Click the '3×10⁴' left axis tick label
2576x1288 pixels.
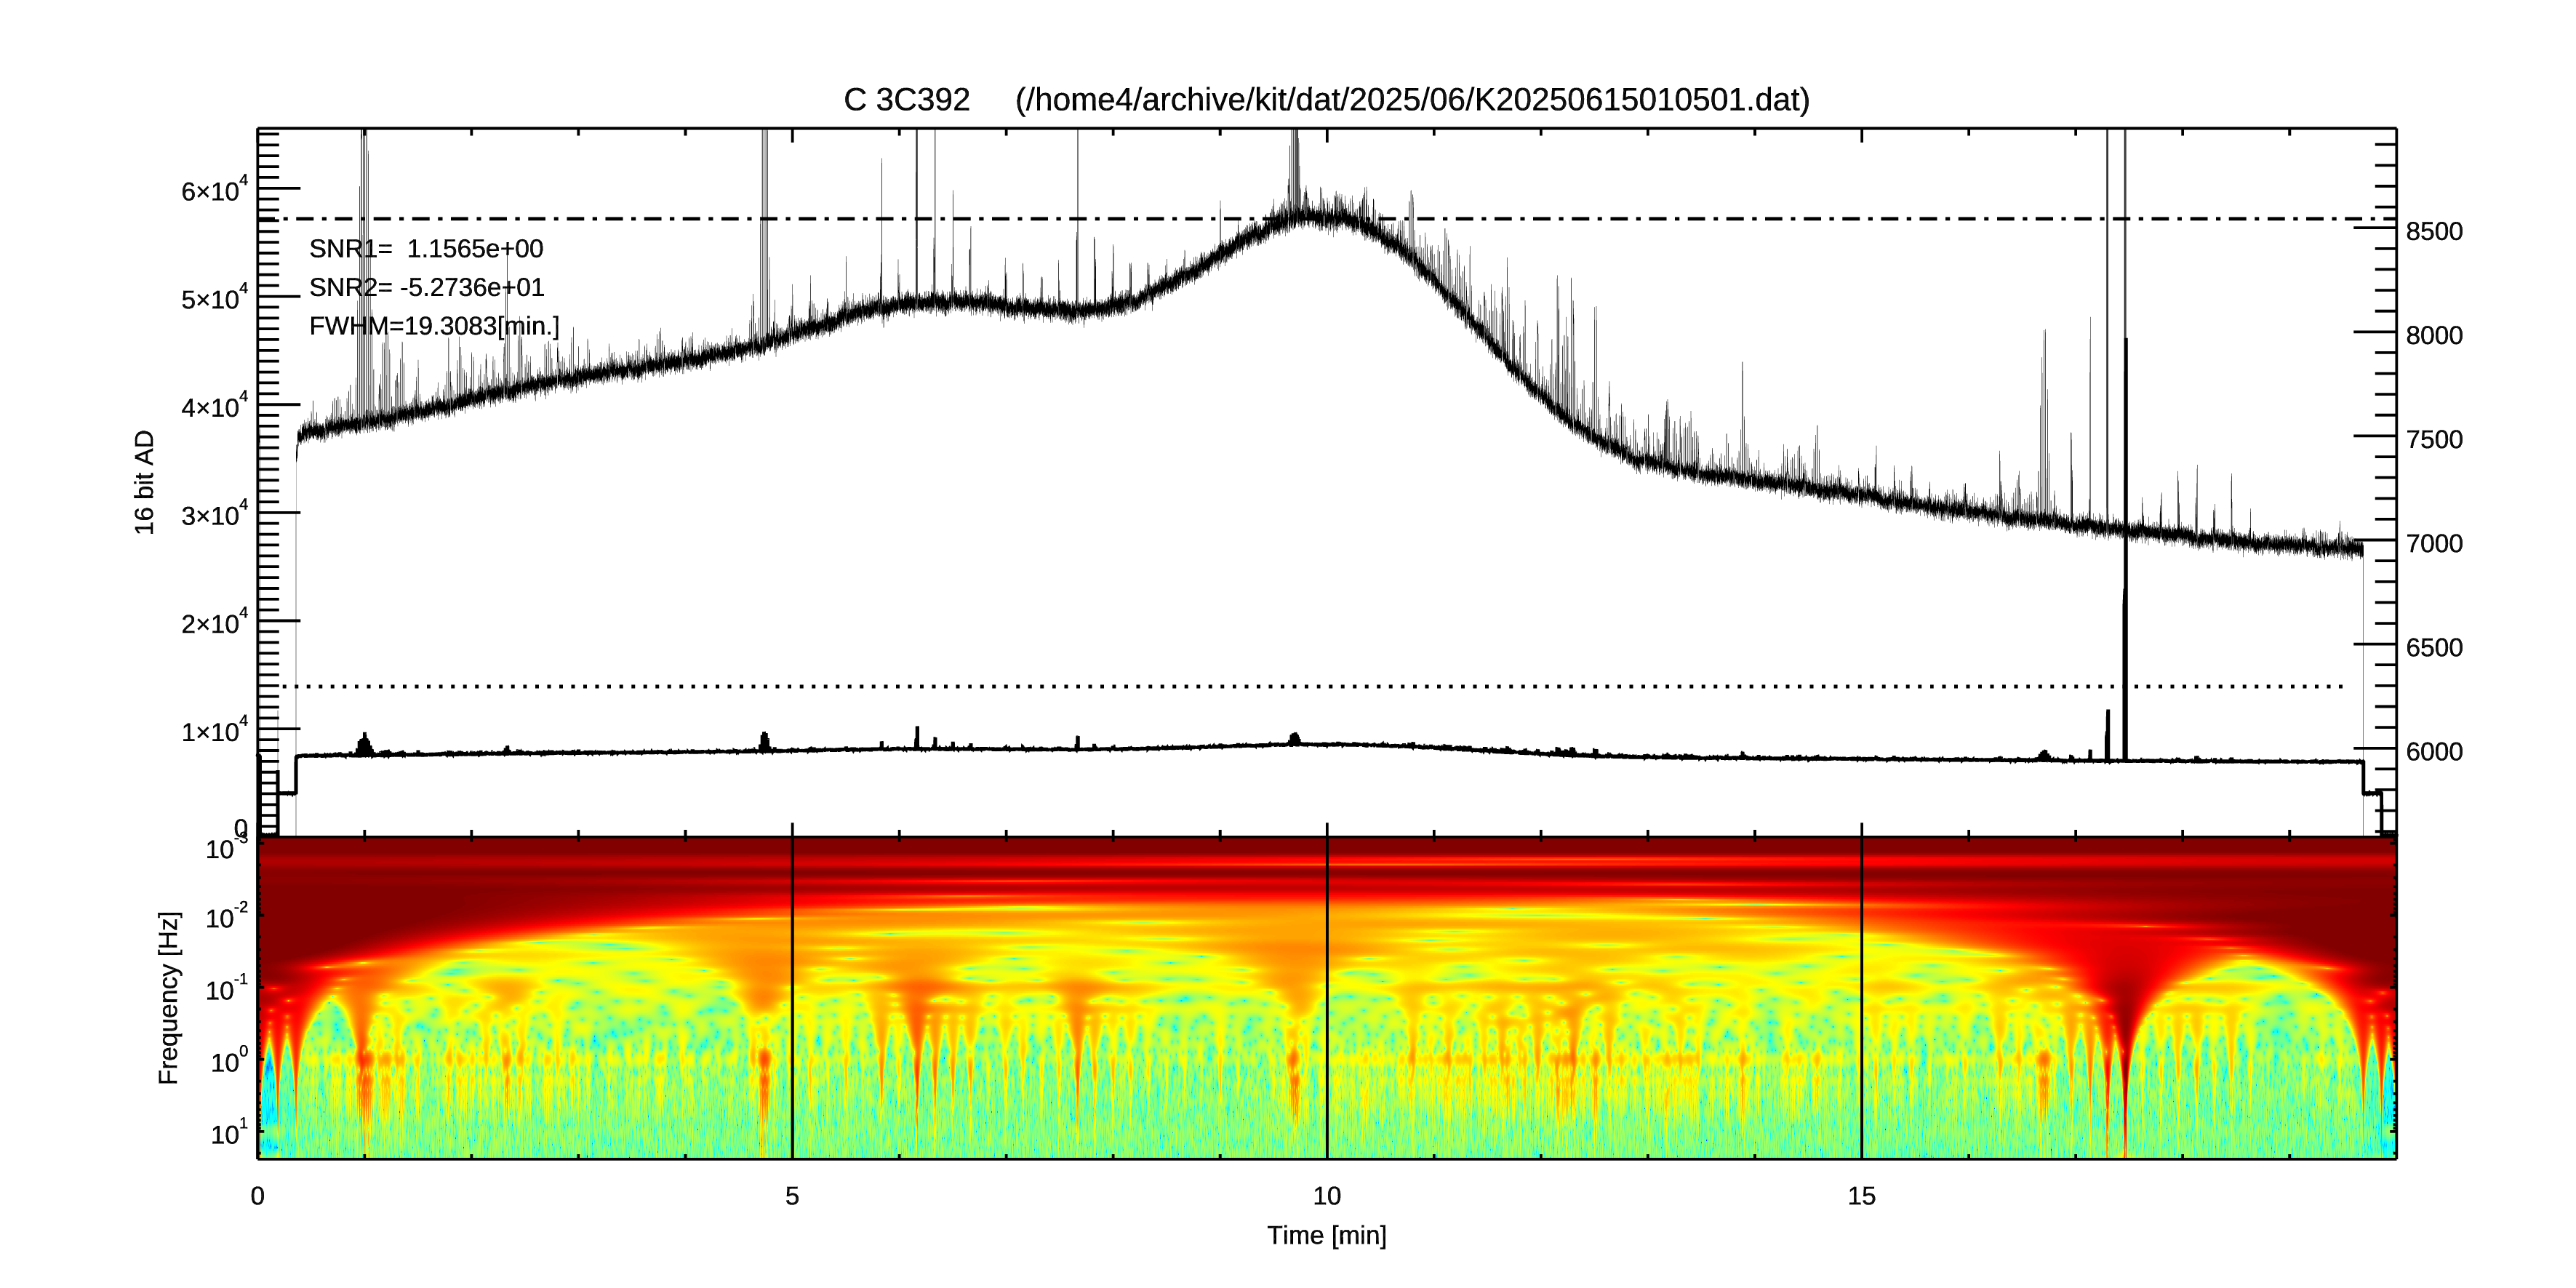pyautogui.click(x=214, y=513)
